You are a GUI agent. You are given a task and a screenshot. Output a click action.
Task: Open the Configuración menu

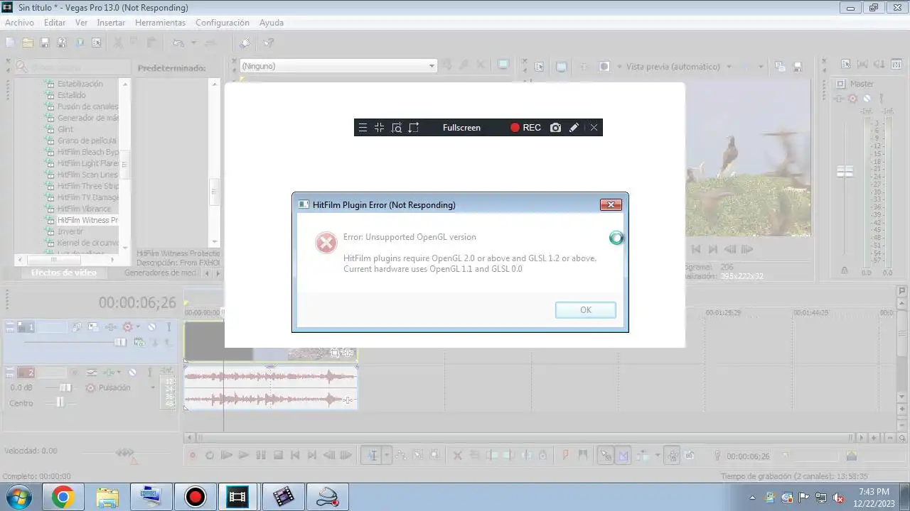(x=223, y=23)
